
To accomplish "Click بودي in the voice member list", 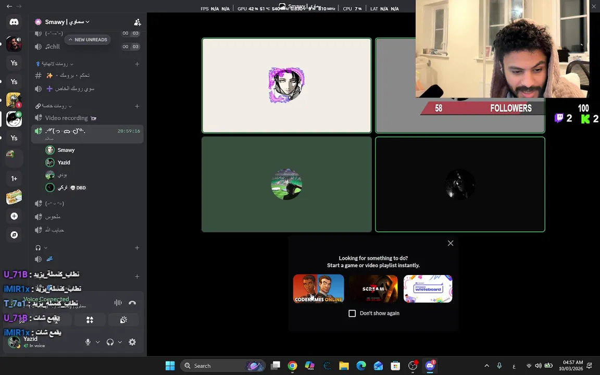I will (93, 175).
